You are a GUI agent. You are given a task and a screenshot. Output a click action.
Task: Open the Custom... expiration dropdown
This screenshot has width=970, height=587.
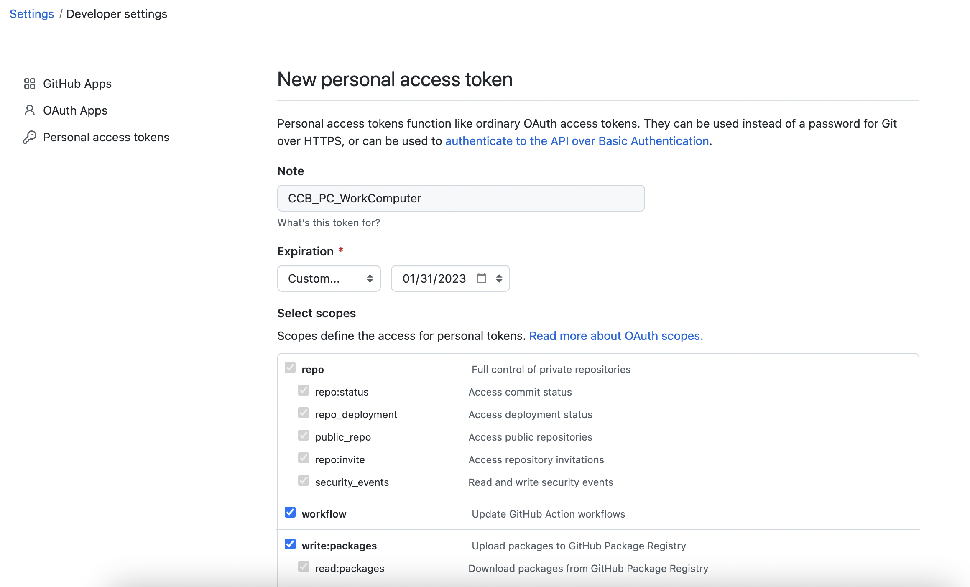(329, 278)
